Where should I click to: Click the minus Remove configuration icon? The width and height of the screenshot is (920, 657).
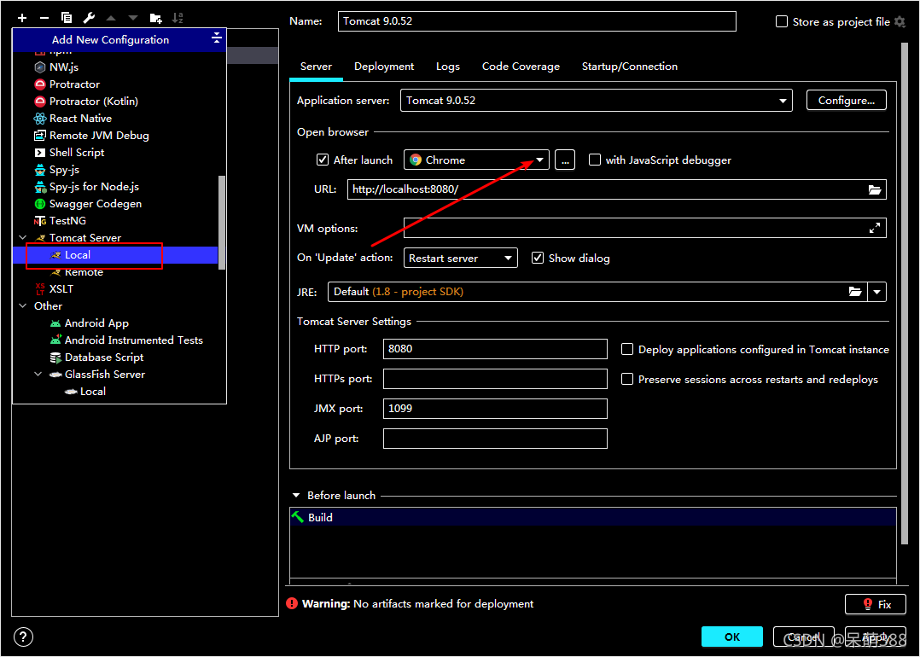[x=44, y=18]
